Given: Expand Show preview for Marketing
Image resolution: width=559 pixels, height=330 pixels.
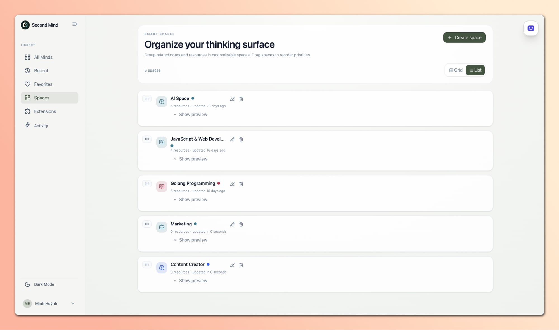Looking at the screenshot, I should 190,240.
